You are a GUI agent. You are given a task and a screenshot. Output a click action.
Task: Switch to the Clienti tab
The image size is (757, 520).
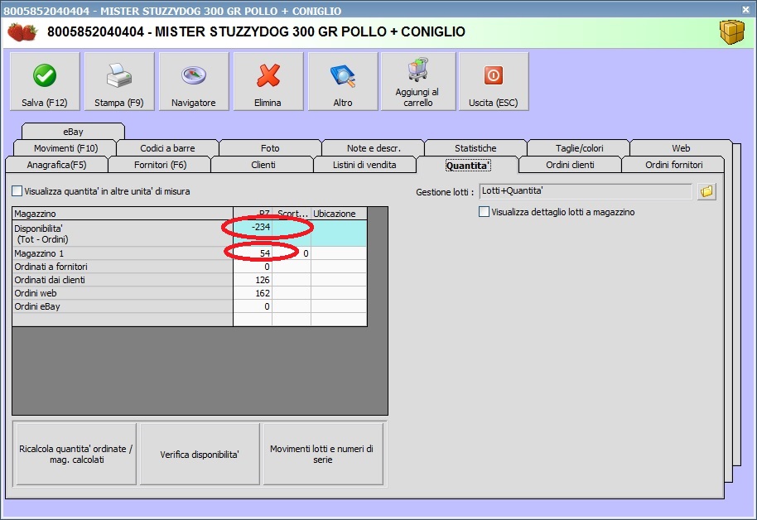263,165
